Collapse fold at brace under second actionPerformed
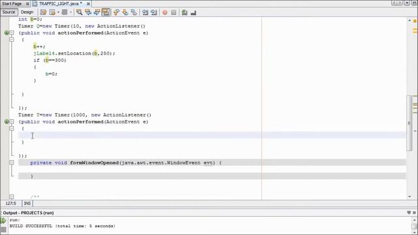Image resolution: width=418 pixels, height=235 pixels. [12, 129]
